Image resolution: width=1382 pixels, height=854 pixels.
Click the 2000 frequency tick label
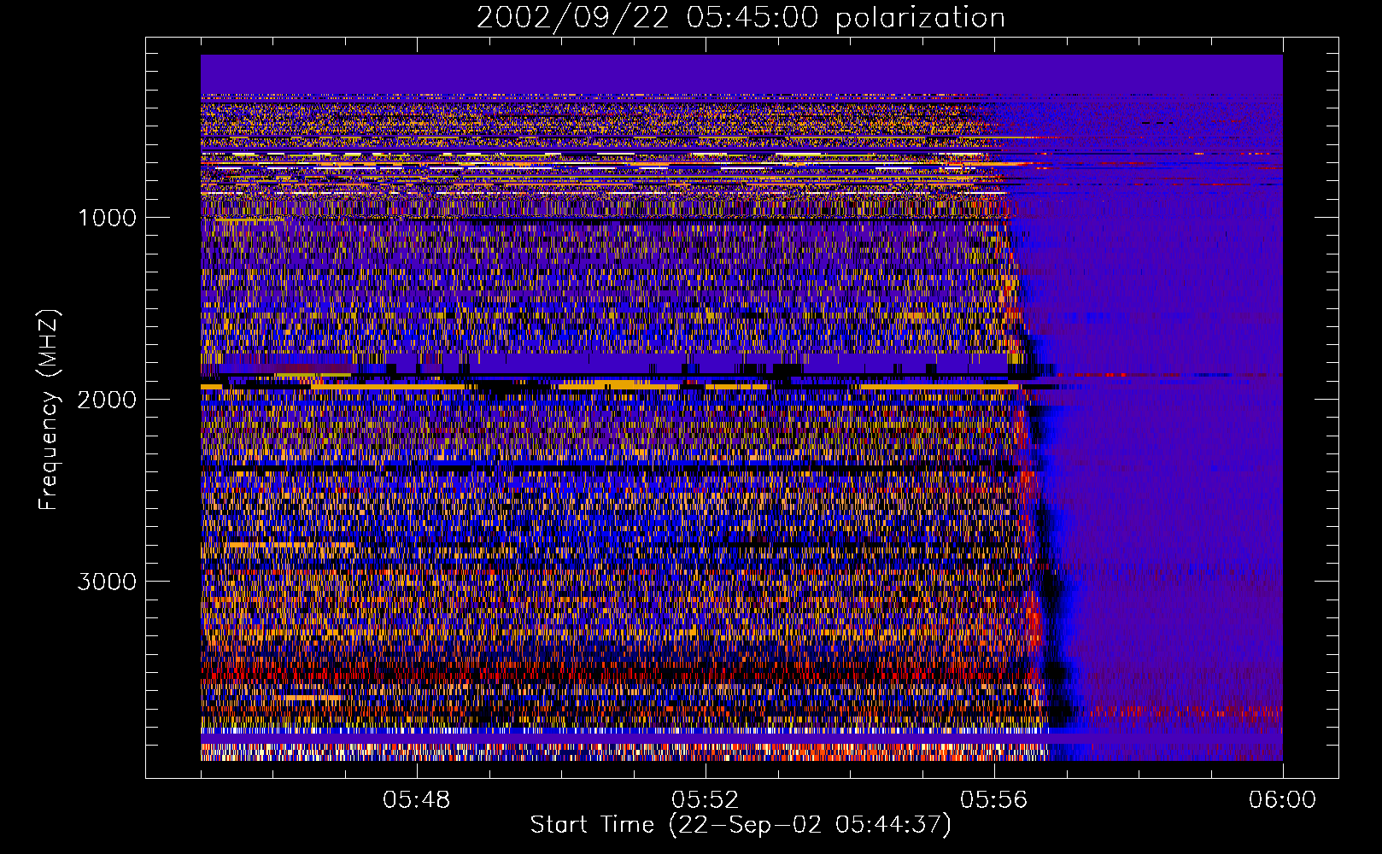click(x=107, y=400)
